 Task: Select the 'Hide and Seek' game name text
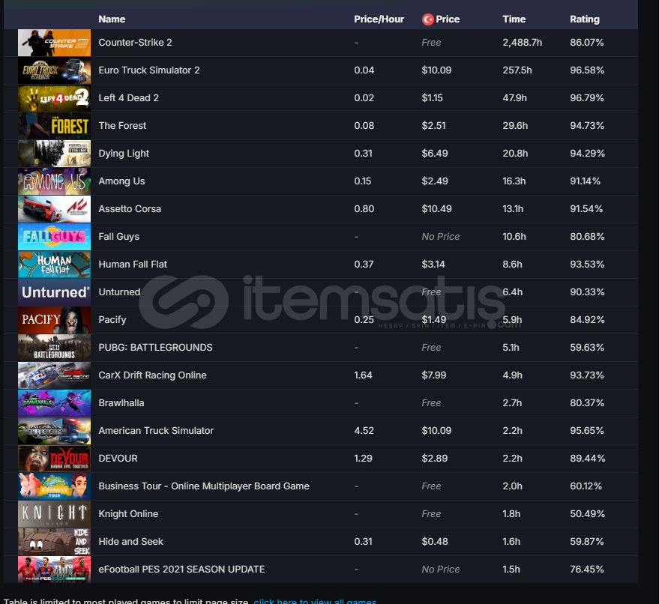(x=130, y=541)
